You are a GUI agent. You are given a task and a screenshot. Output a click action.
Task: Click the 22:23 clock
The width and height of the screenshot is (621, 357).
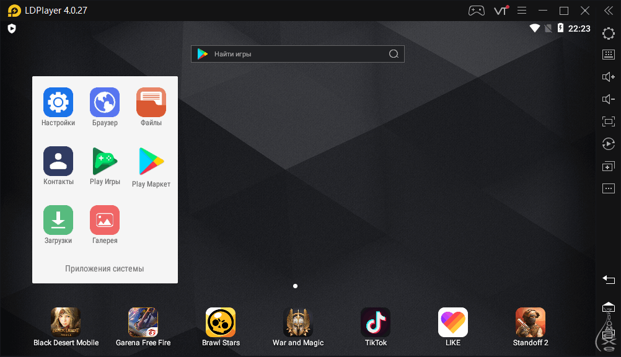pos(579,29)
